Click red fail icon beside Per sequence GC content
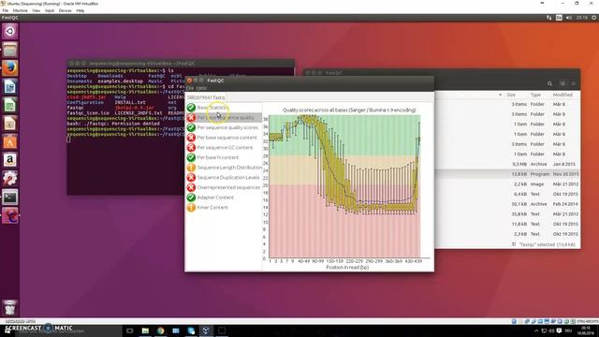 pyautogui.click(x=191, y=148)
